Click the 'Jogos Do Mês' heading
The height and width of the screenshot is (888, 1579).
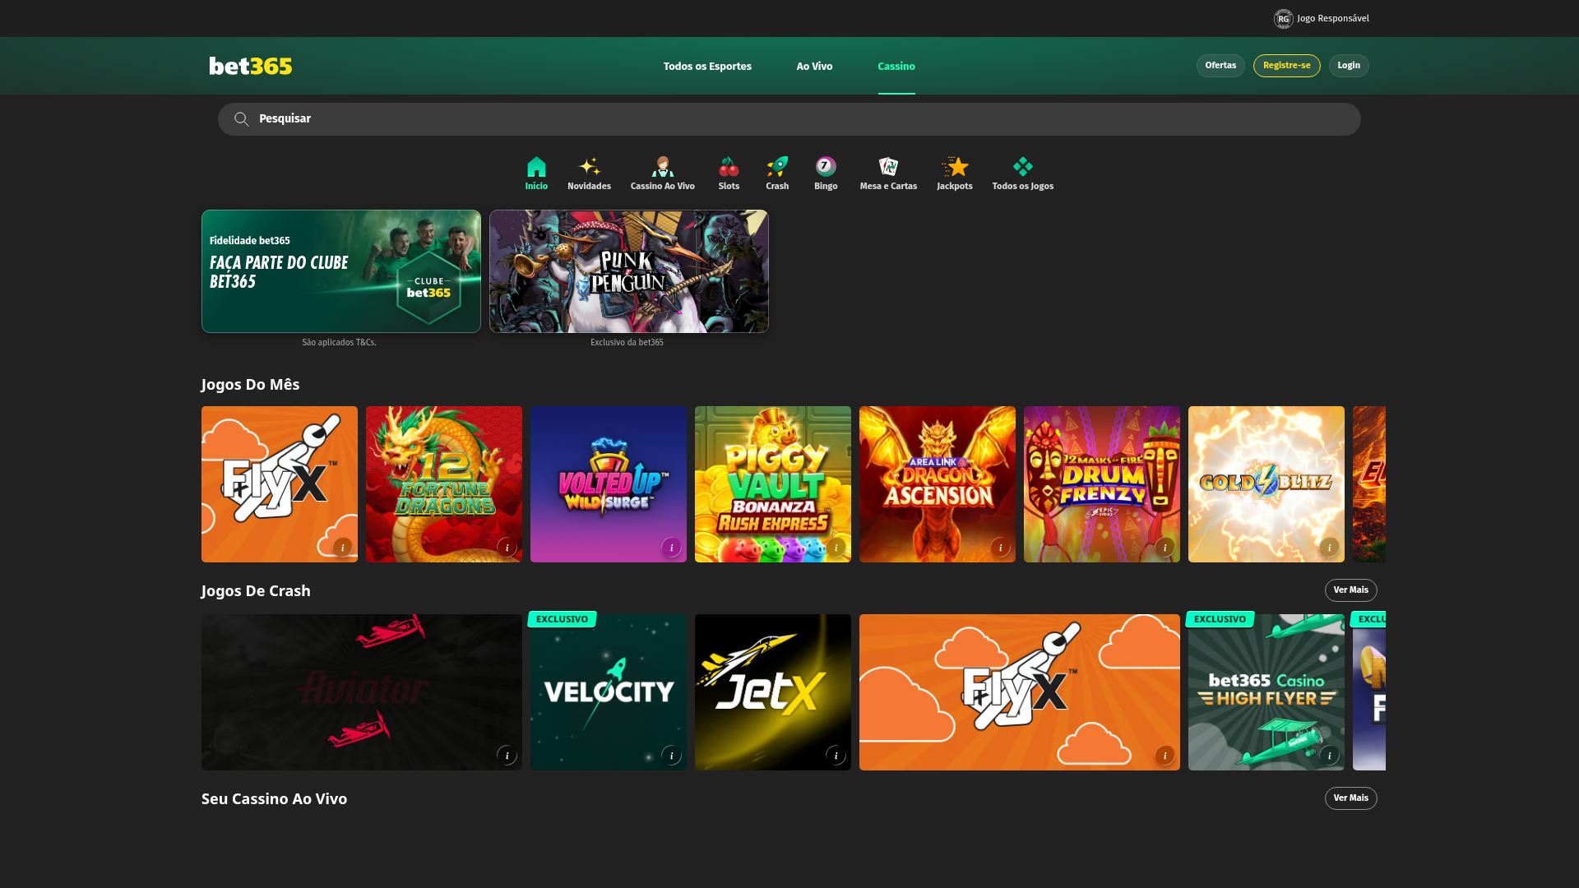(250, 385)
